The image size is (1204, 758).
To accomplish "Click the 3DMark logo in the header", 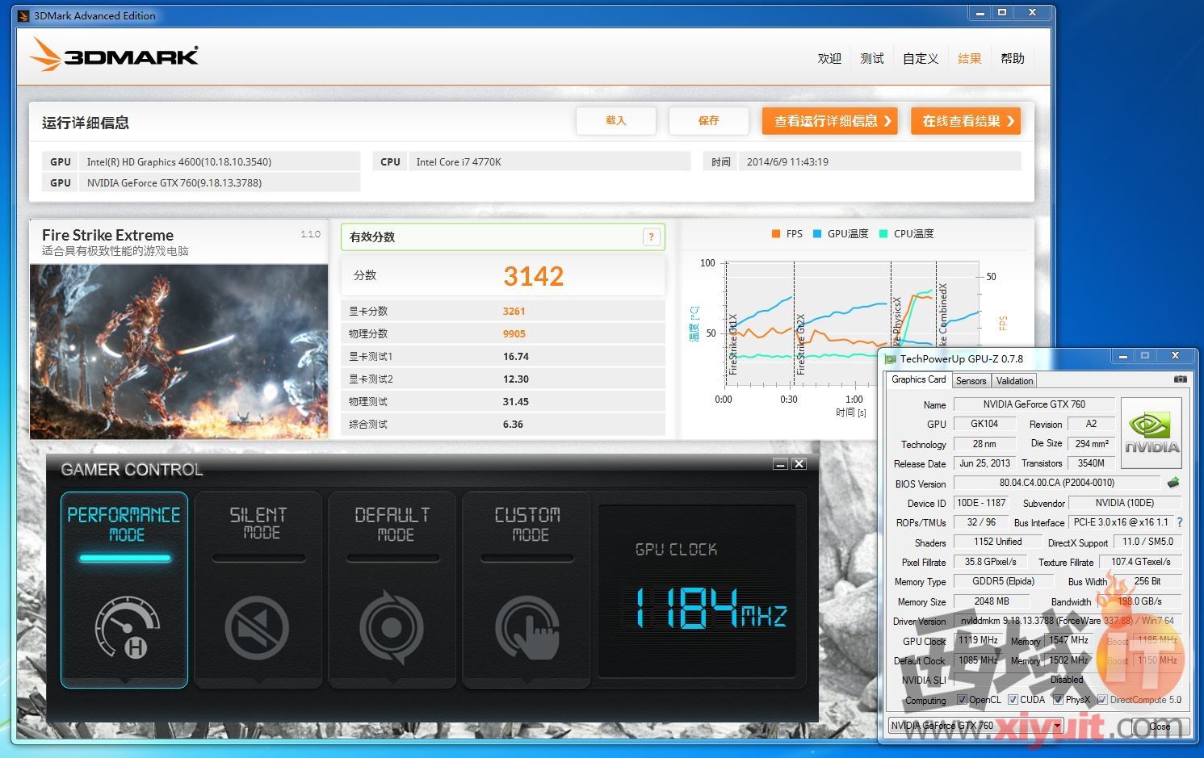I will click(x=114, y=55).
